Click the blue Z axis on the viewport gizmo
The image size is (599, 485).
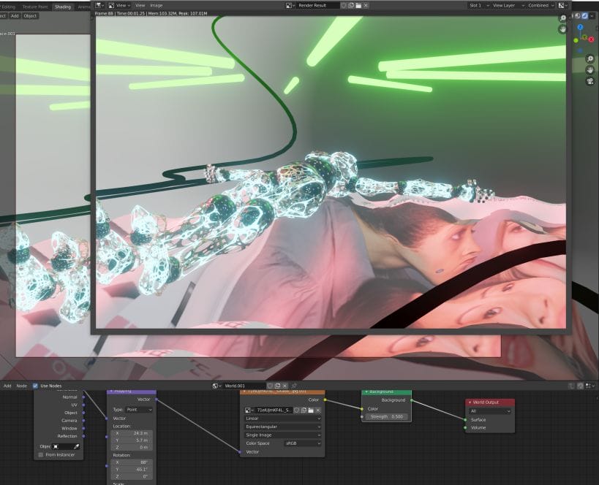click(580, 27)
